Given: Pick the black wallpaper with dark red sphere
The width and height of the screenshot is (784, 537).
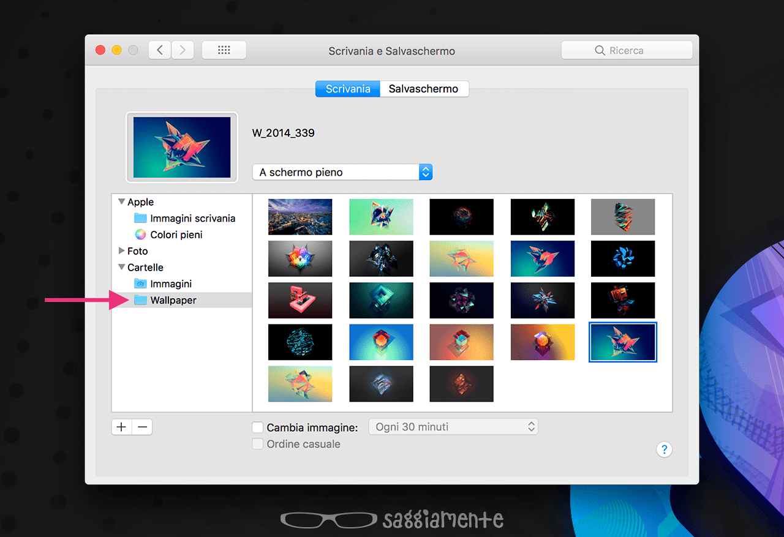Looking at the screenshot, I should [462, 217].
